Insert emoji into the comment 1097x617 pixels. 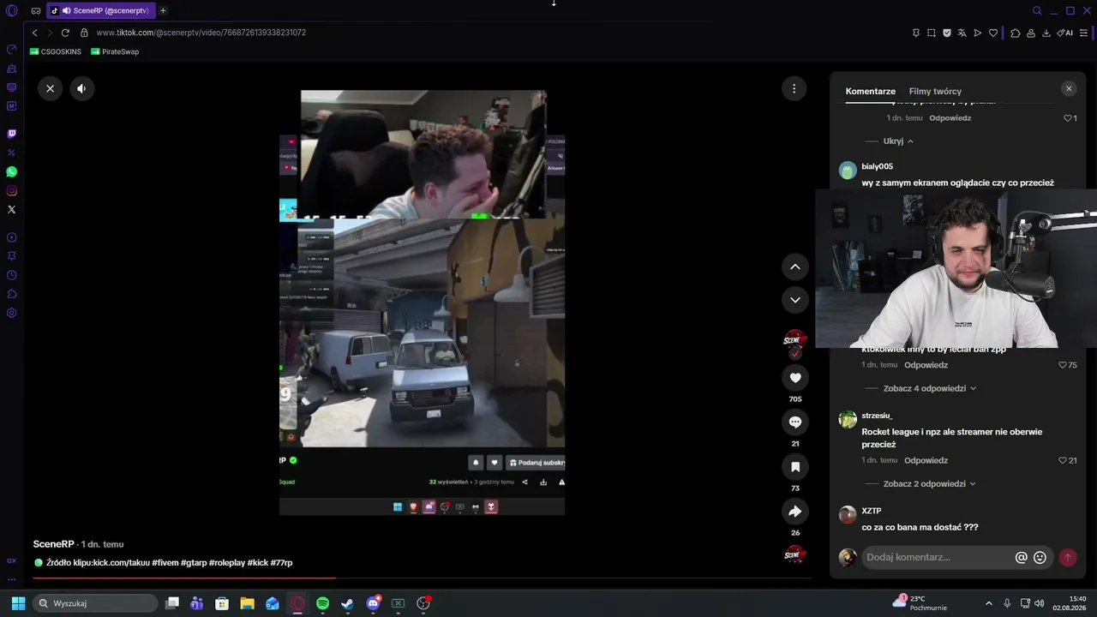click(1040, 557)
